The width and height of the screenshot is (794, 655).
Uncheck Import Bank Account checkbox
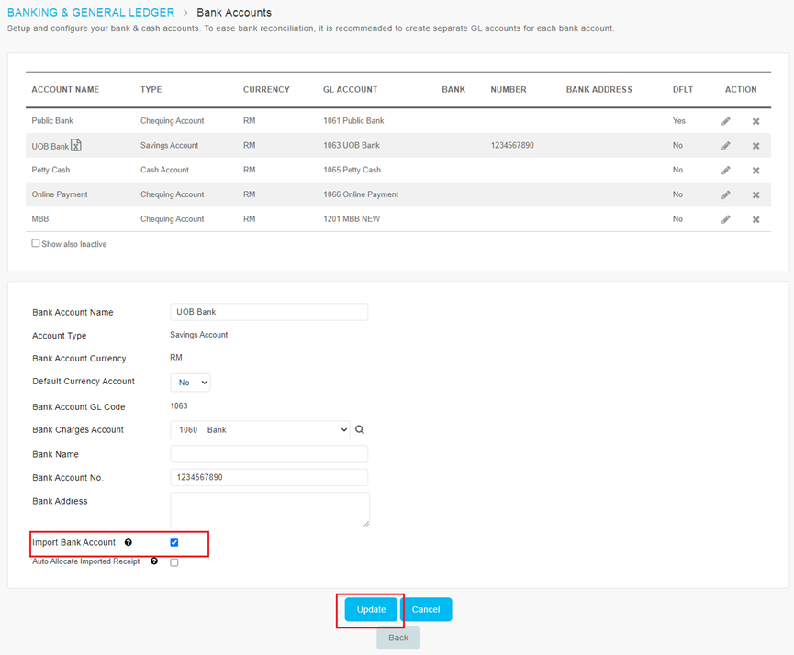tap(174, 543)
